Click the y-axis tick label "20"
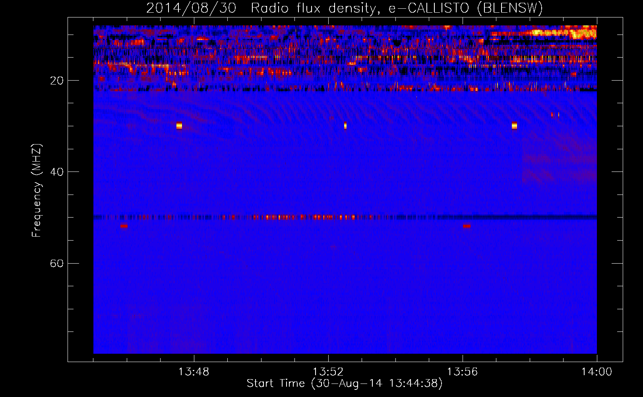This screenshot has width=643, height=397. (57, 81)
